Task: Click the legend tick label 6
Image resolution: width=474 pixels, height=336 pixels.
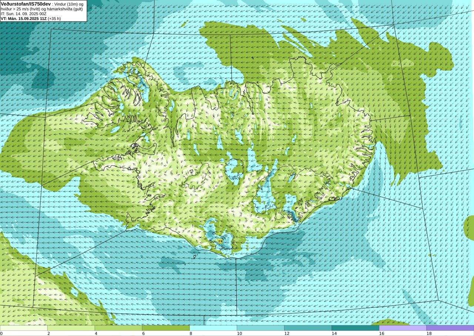Action: 143,333
